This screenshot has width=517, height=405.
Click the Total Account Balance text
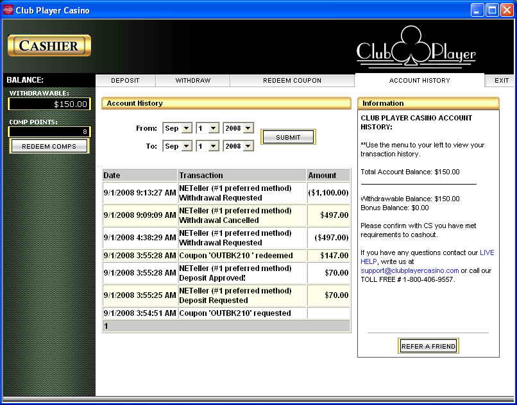click(x=410, y=172)
